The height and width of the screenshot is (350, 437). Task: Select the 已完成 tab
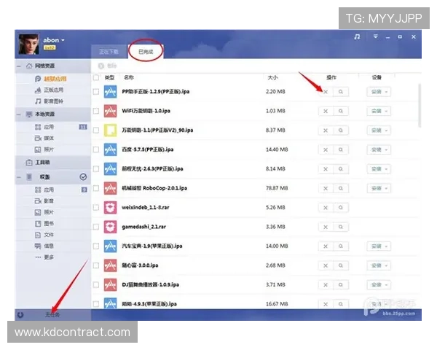[x=146, y=52]
